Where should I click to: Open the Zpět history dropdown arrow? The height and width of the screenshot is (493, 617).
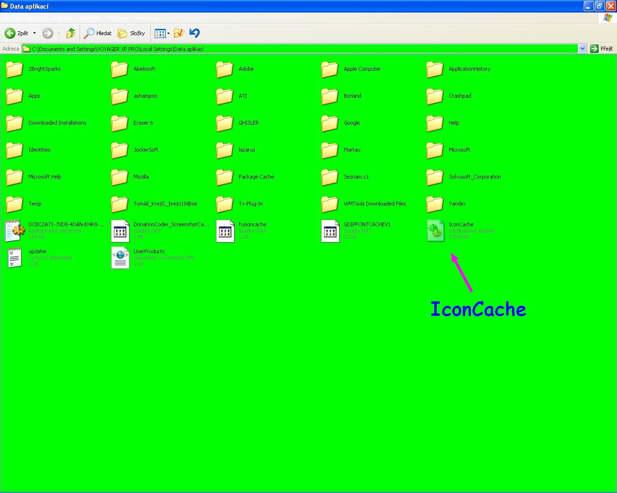pyautogui.click(x=34, y=33)
